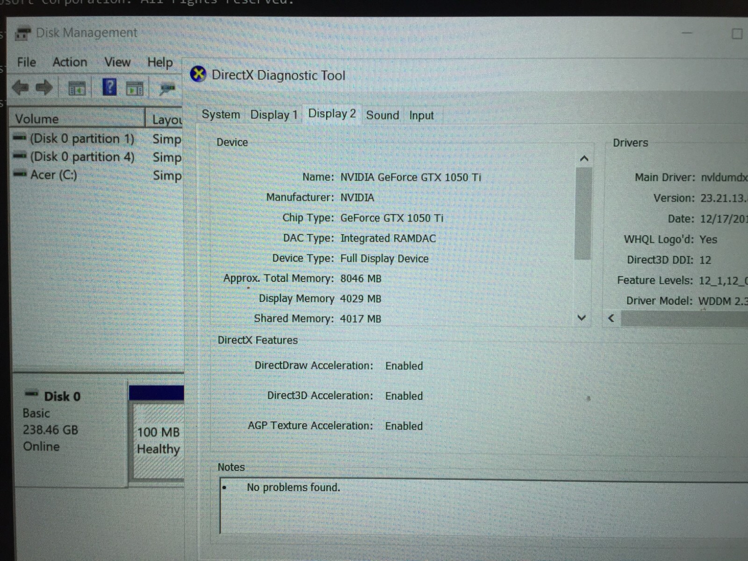Screen dimensions: 748x561
Task: Click the Back arrow in Disk Management toolbar
Action: (20, 87)
